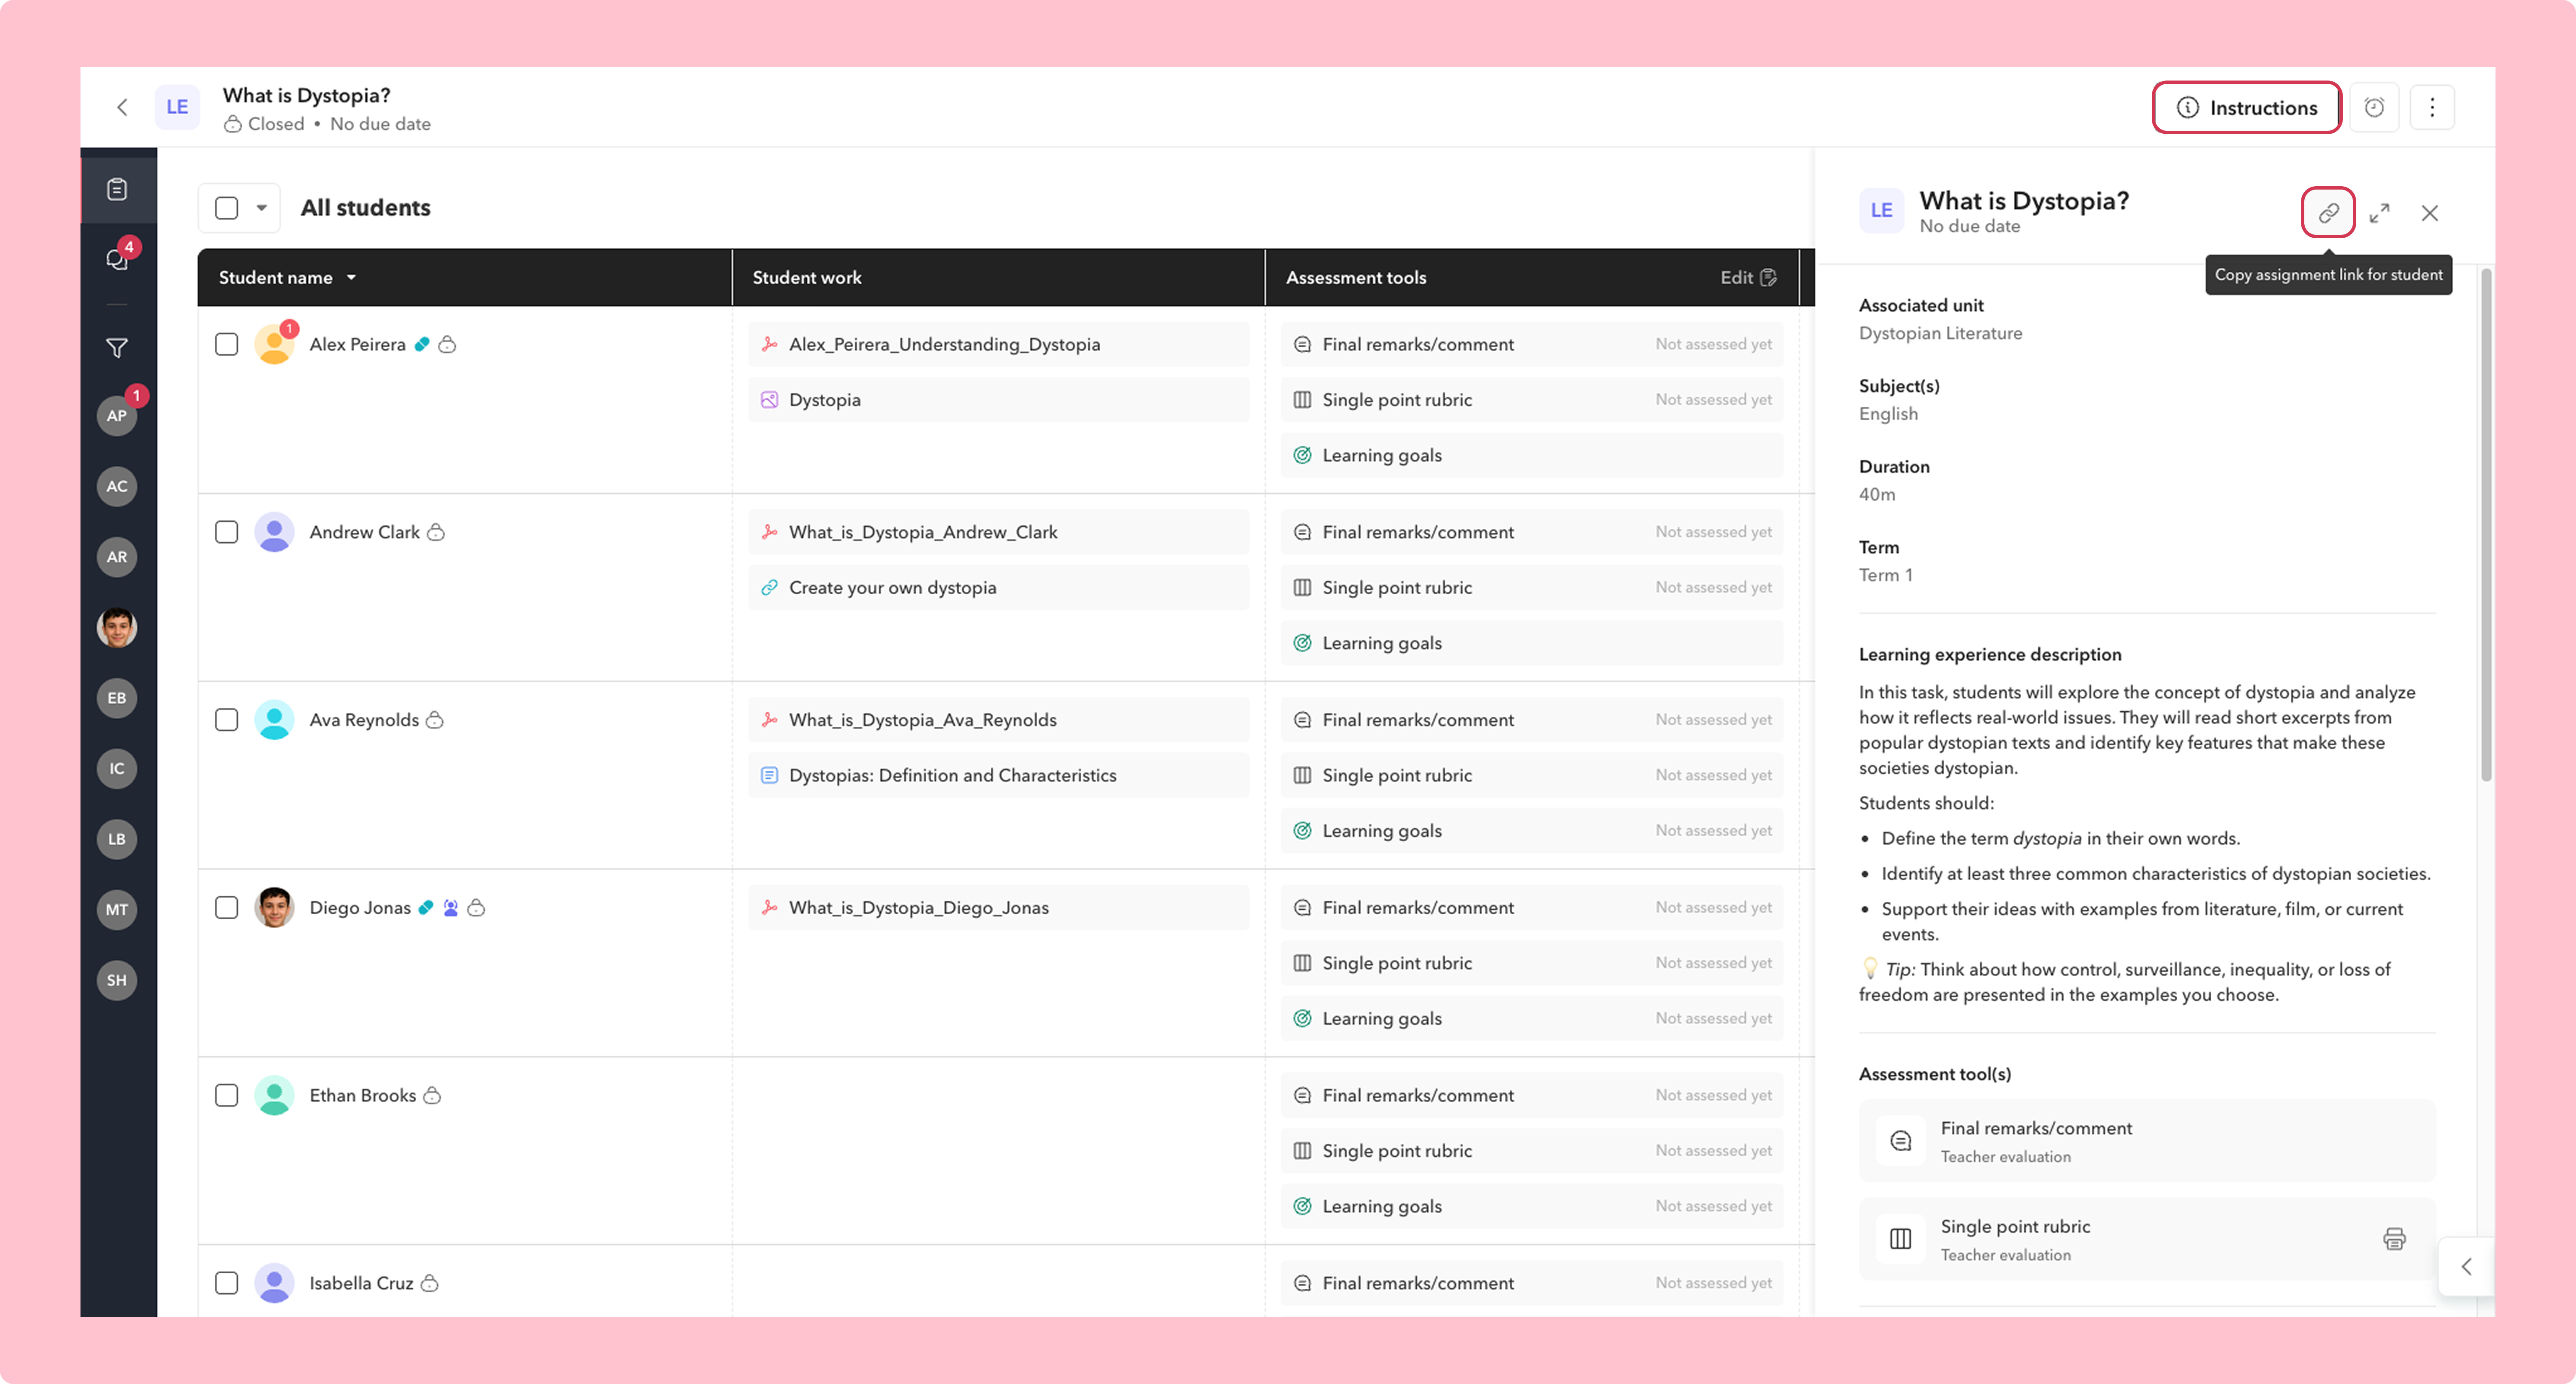Viewport: 2576px width, 1384px height.
Task: Click the Dystopian Literature associated unit
Action: 1940,333
